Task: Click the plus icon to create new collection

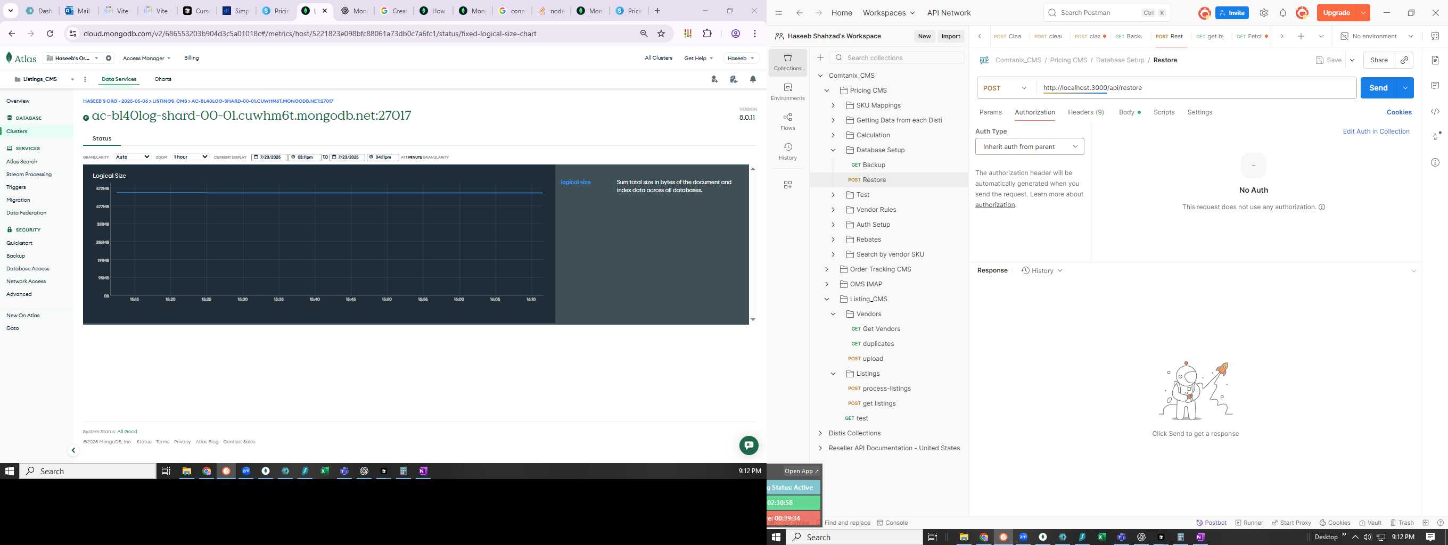Action: [820, 58]
